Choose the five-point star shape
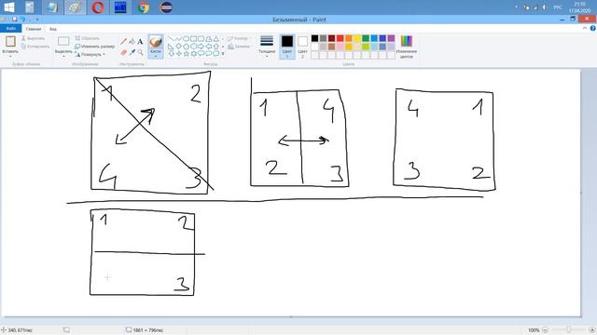 [x=187, y=54]
